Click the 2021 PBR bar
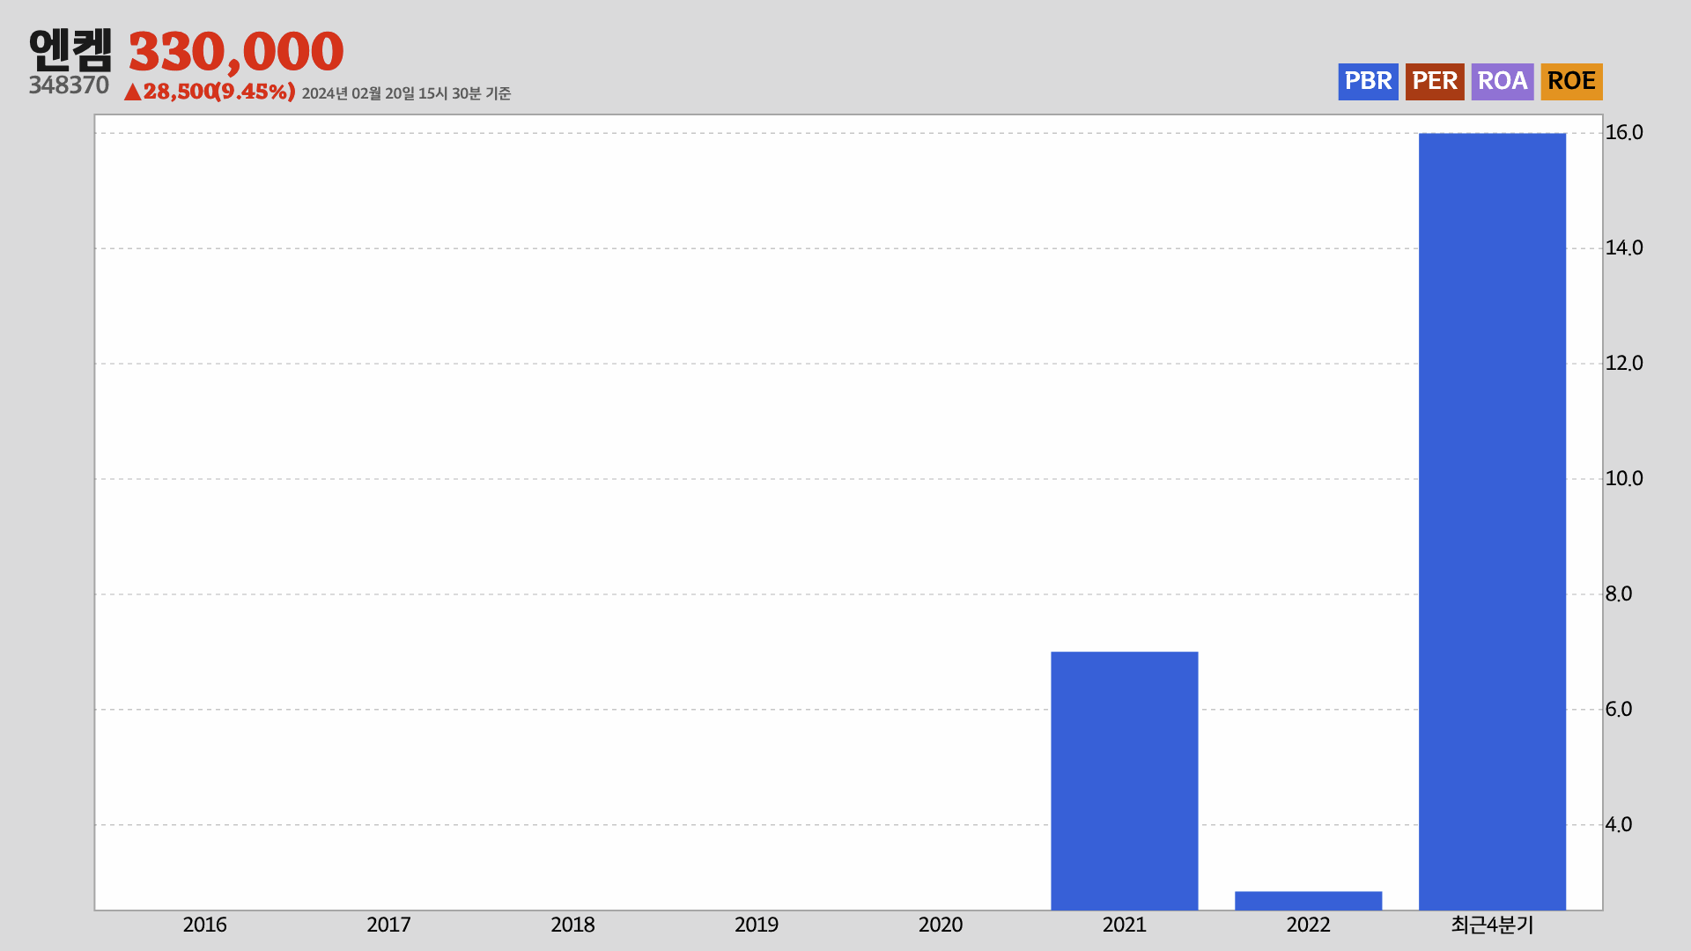Viewport: 1691px width, 951px height. pyautogui.click(x=1125, y=780)
